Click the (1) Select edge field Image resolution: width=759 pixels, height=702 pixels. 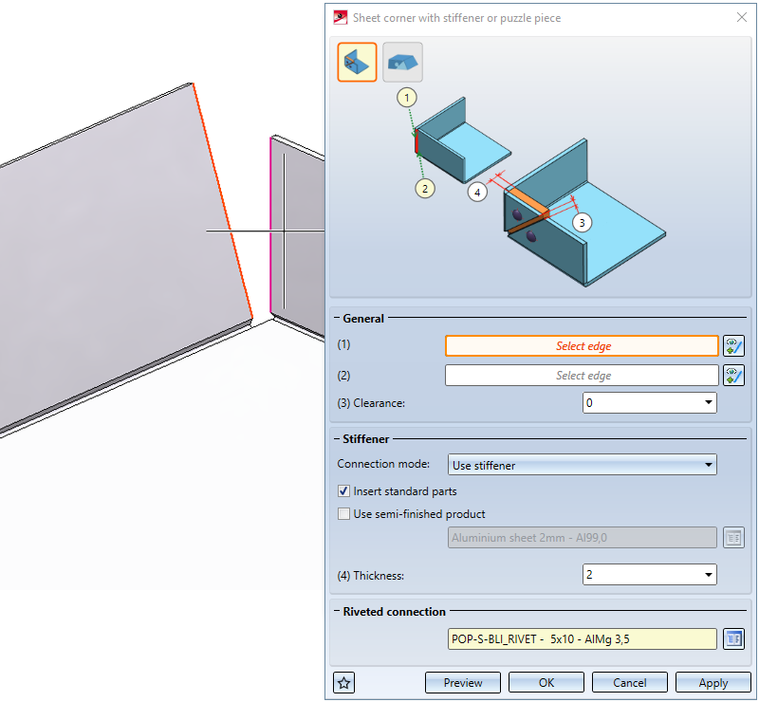(582, 345)
